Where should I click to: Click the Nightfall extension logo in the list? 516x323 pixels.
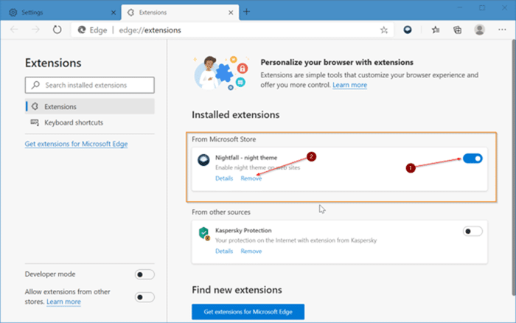203,160
